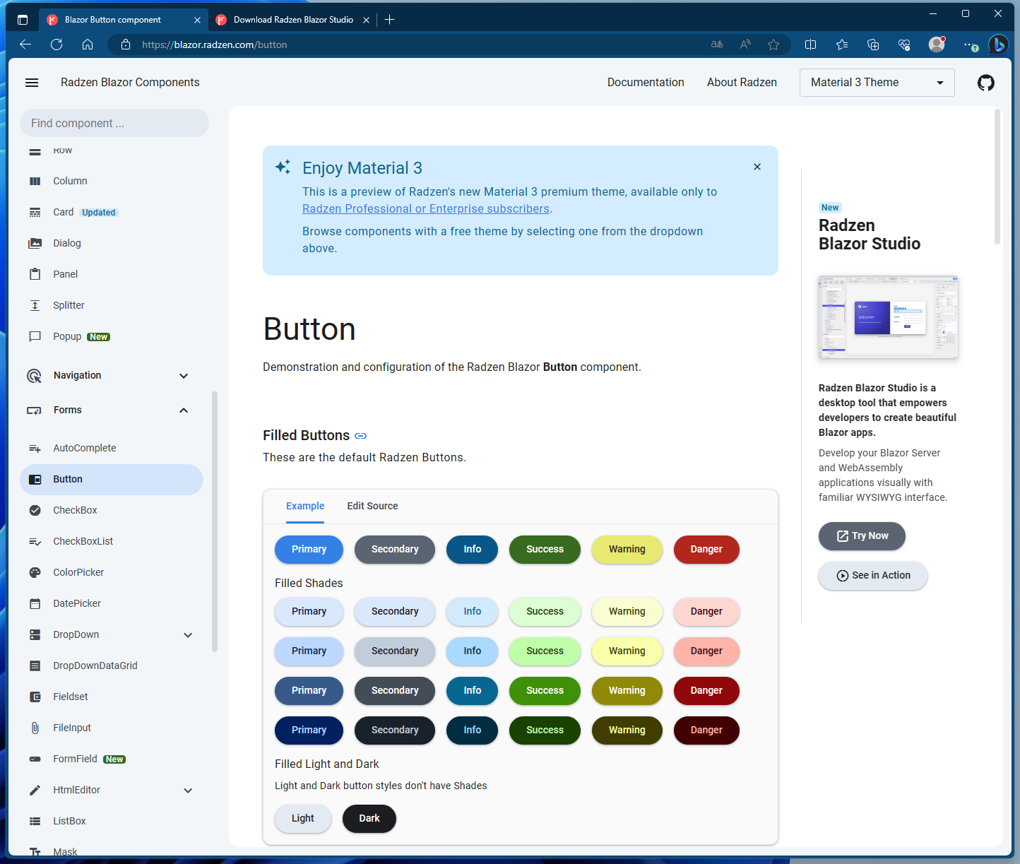The height and width of the screenshot is (864, 1020).
Task: Select the CheckBox component icon
Action: pyautogui.click(x=35, y=510)
